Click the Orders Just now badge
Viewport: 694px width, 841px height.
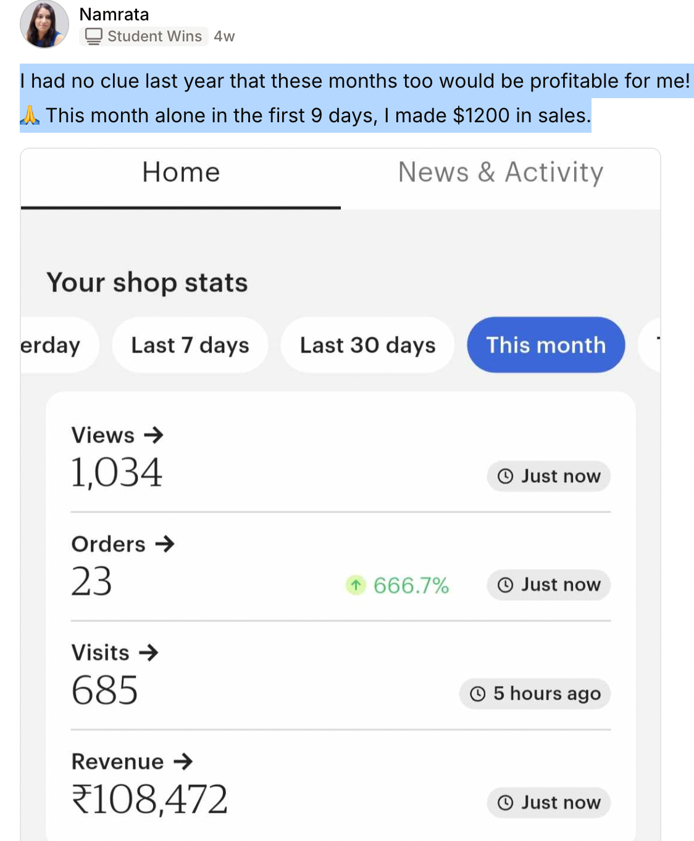pos(548,585)
